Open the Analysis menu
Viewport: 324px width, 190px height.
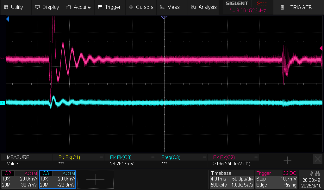pyautogui.click(x=204, y=7)
